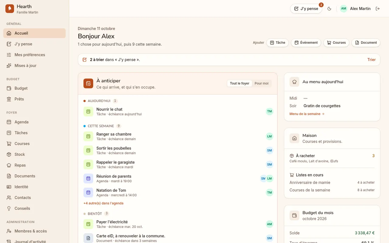Open the À racheter row in Maison
The image size is (389, 243).
[x=332, y=158]
